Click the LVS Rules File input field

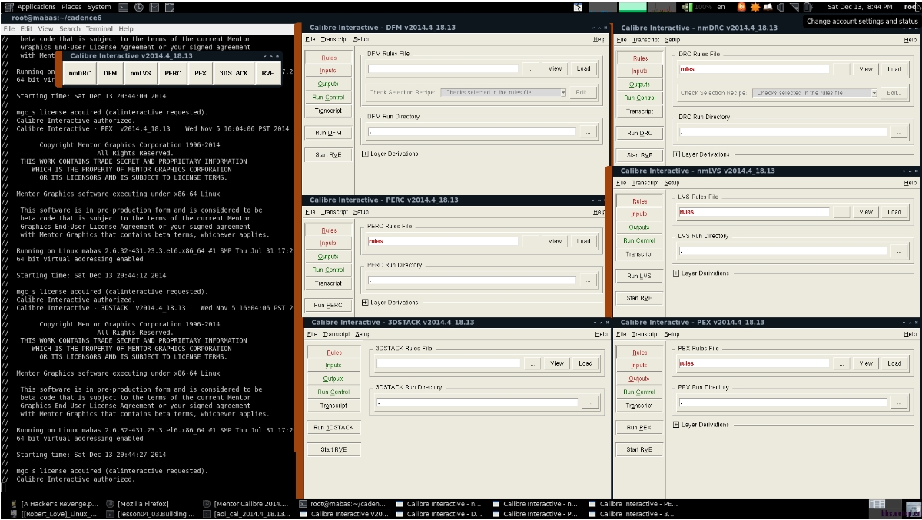755,212
